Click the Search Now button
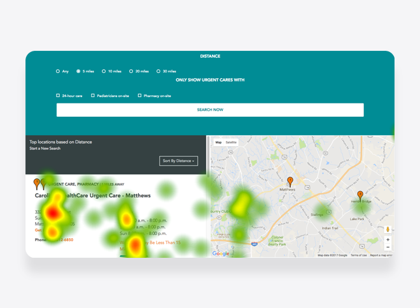 (210, 110)
